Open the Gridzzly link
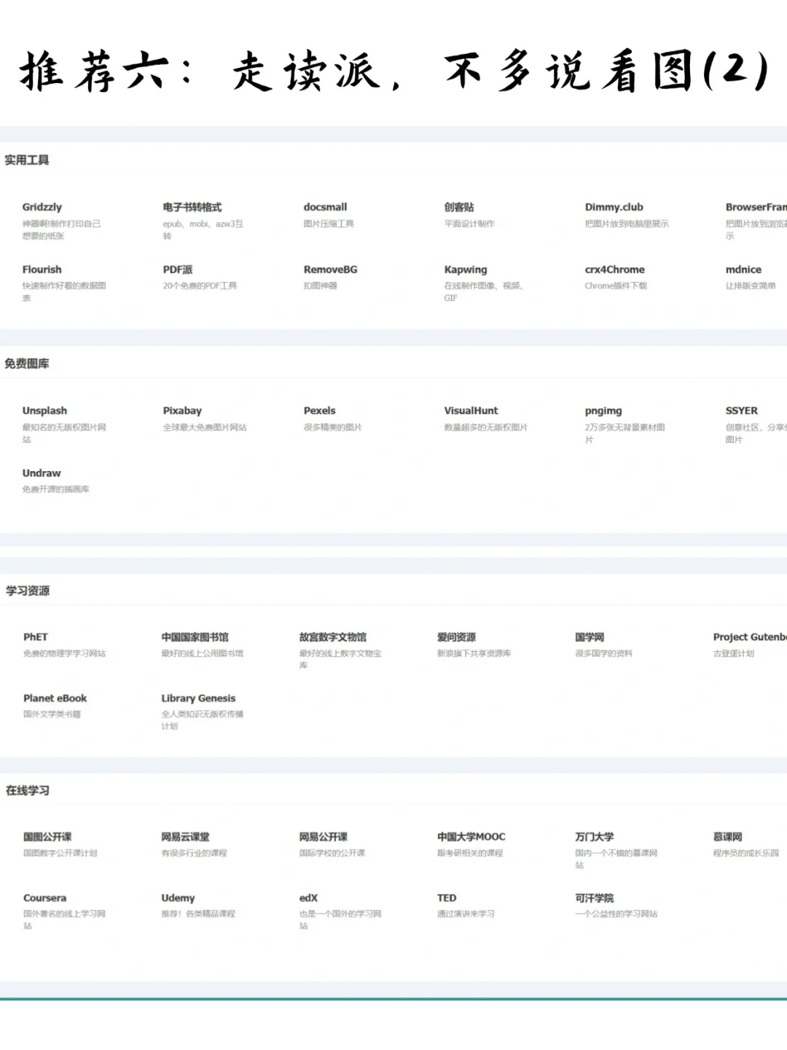Viewport: 787px width, 1050px height. coord(42,207)
